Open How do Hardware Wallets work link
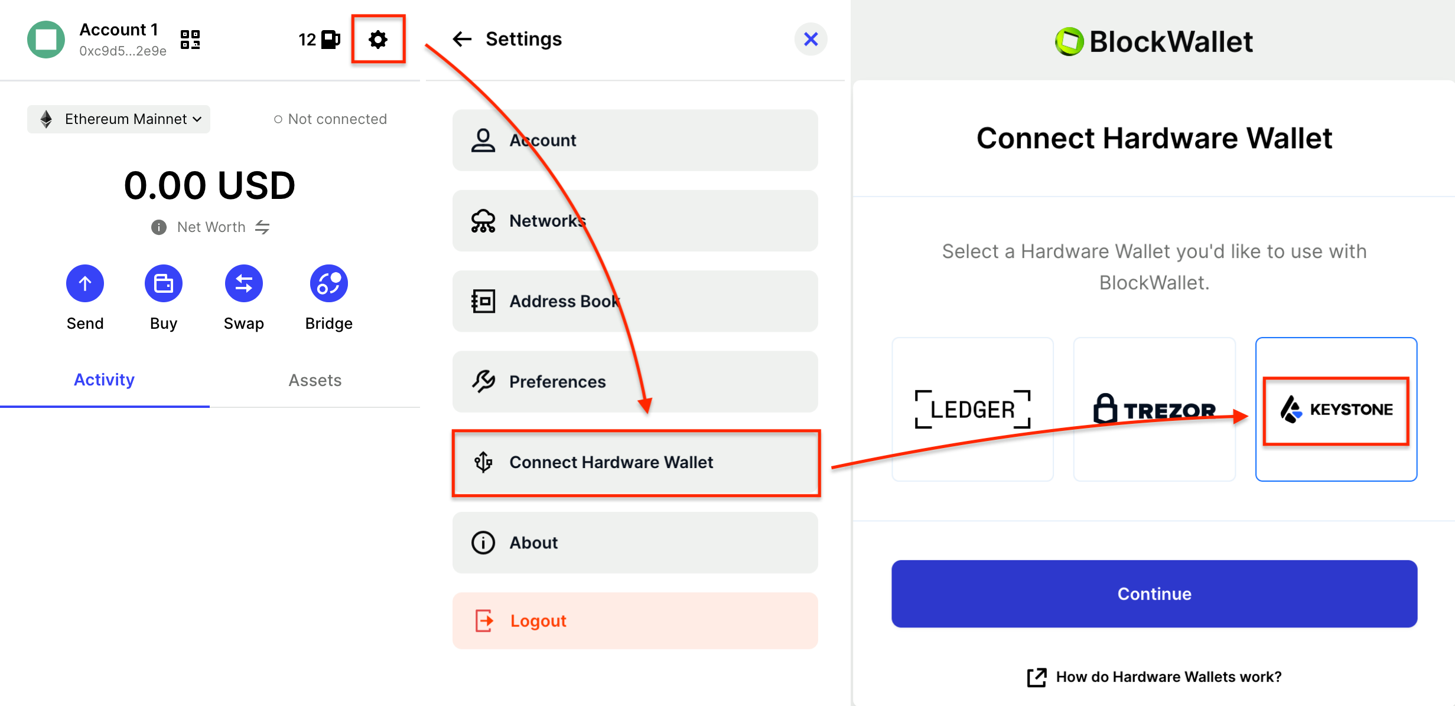This screenshot has width=1455, height=706. pos(1154,677)
